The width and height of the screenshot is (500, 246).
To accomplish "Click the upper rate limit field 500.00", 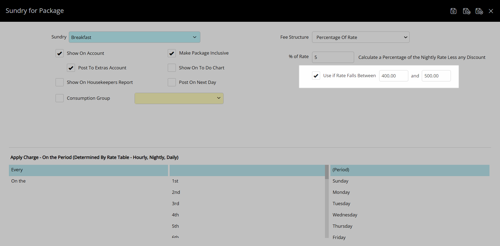I will click(436, 76).
